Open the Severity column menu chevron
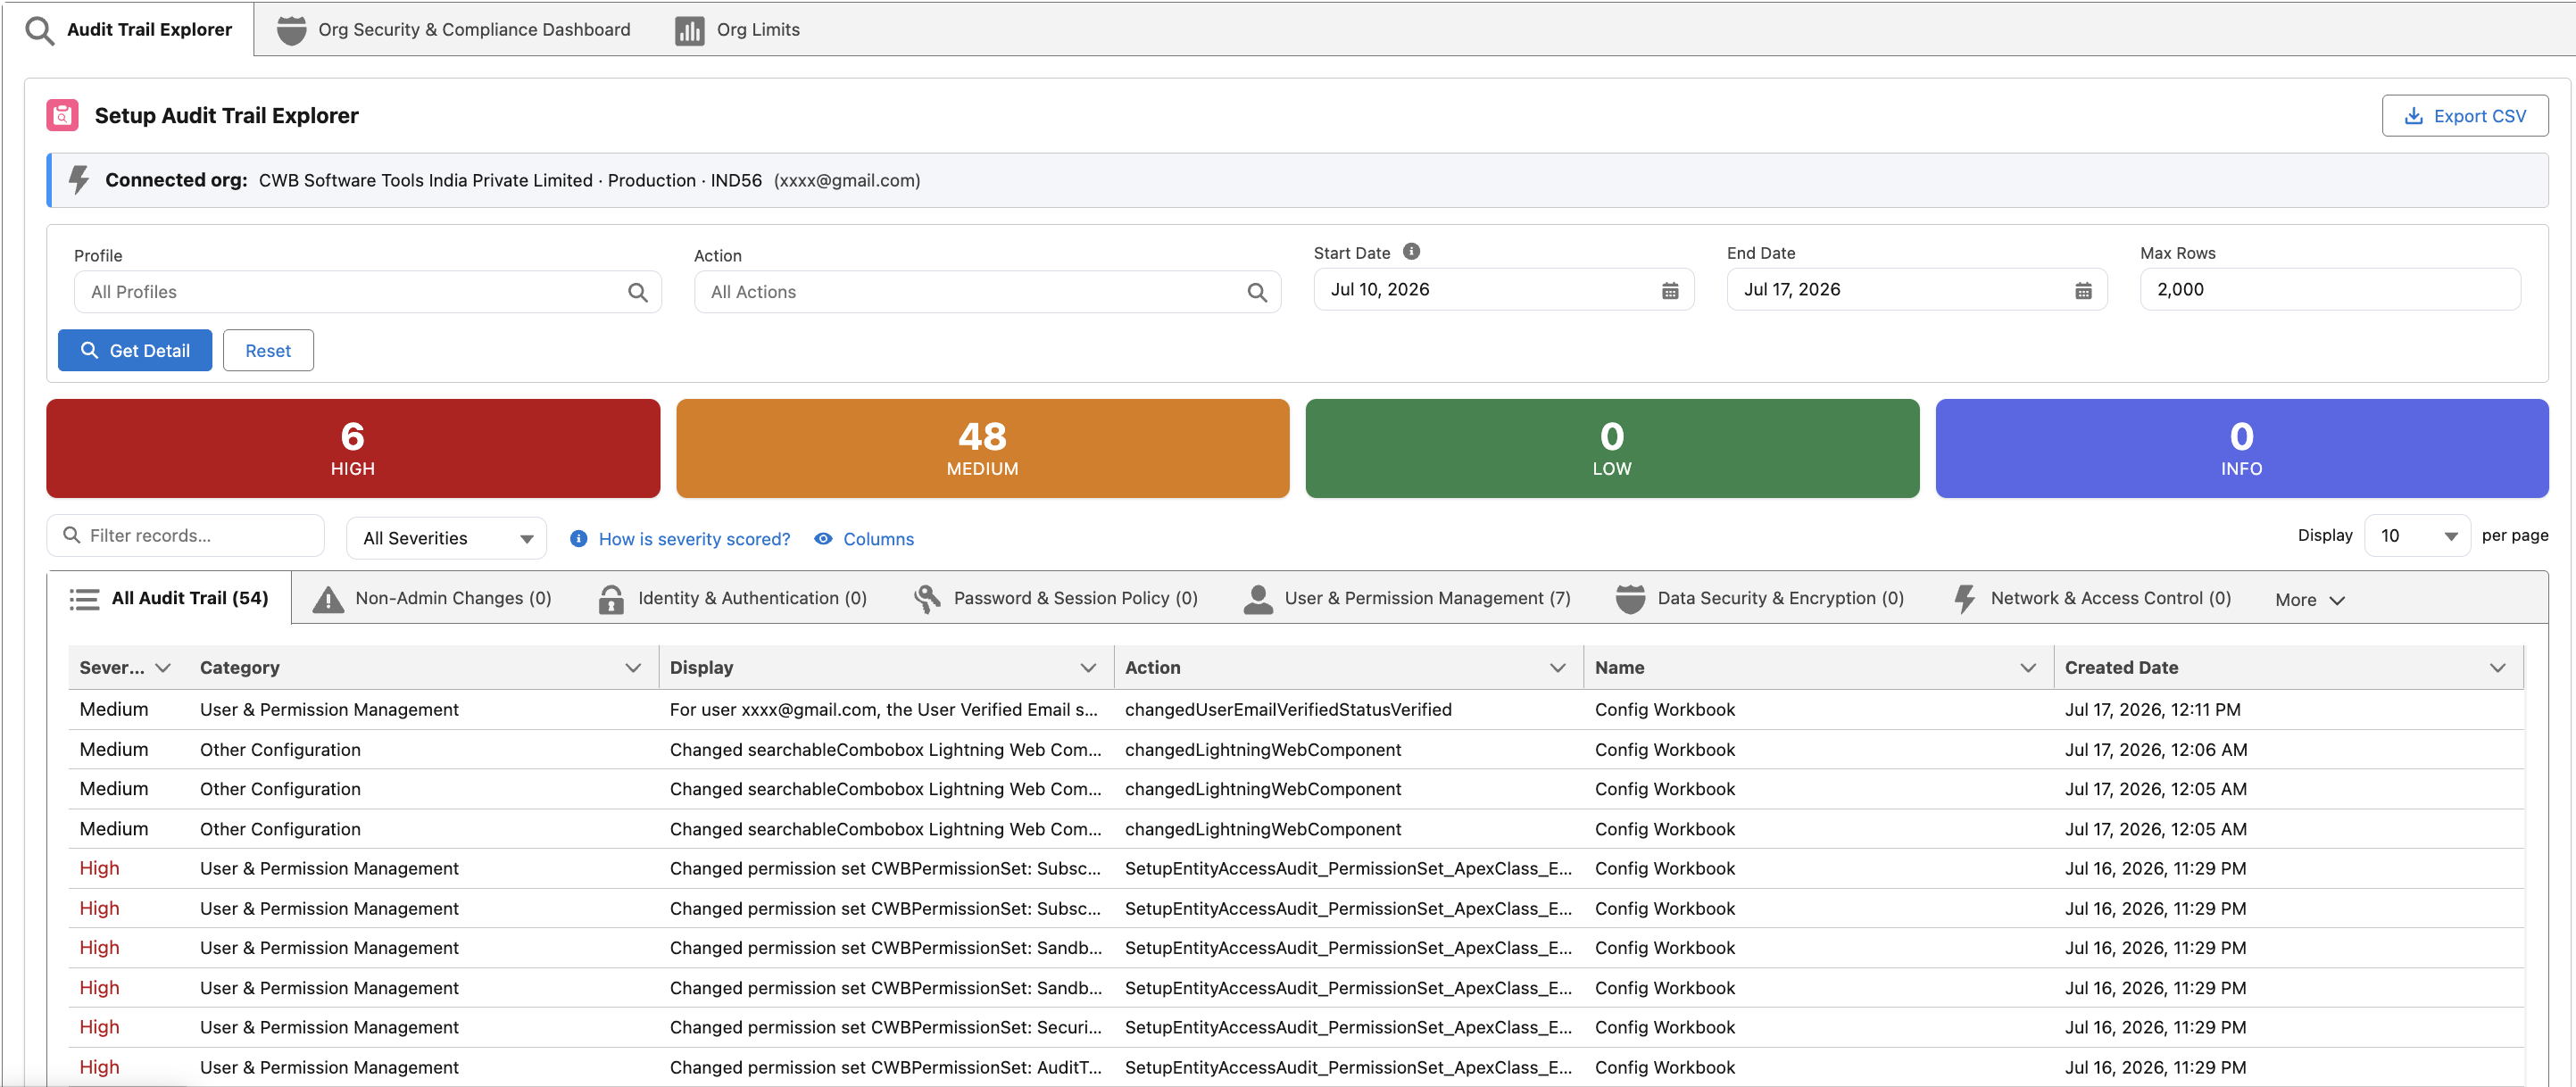 [x=163, y=667]
